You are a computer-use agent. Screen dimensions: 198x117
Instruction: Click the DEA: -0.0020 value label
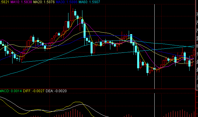click(56, 91)
